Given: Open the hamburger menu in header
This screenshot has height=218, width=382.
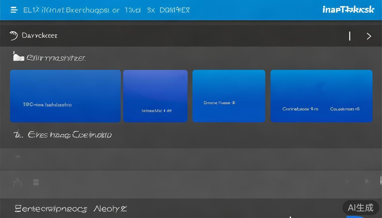Looking at the screenshot, I should coord(14,10).
